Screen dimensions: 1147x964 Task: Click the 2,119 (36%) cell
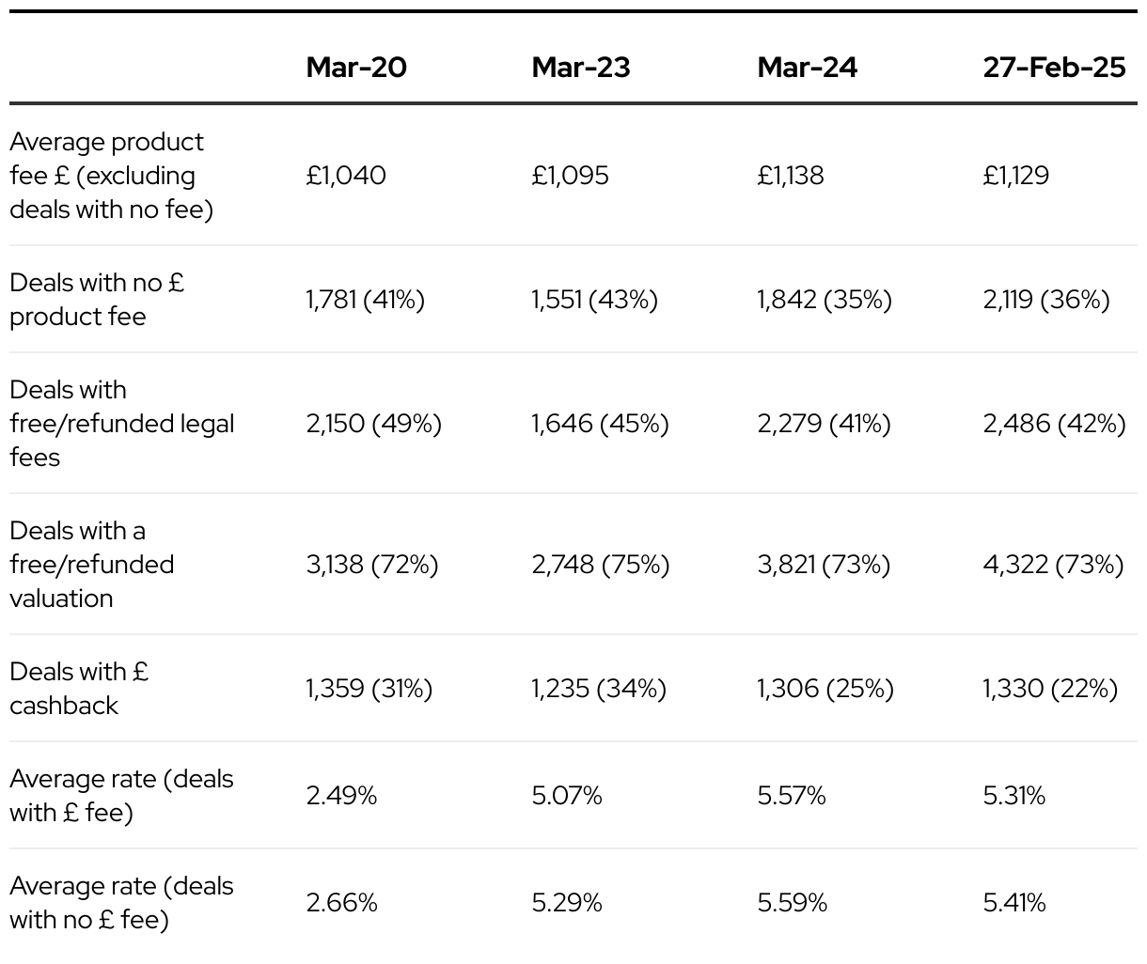pos(1046,300)
